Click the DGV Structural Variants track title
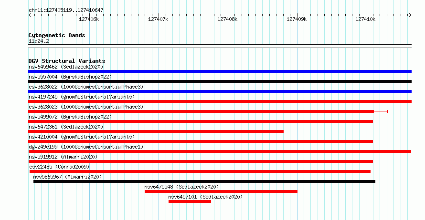This screenshot has height=220, width=425. tap(67, 61)
